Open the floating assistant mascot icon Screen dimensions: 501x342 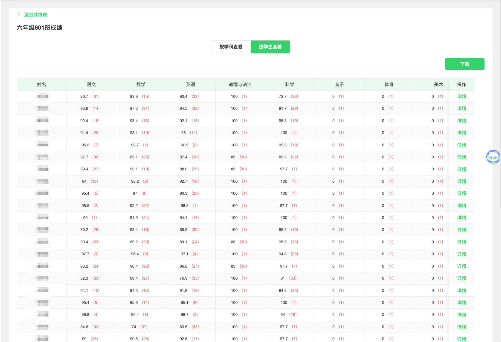493,157
